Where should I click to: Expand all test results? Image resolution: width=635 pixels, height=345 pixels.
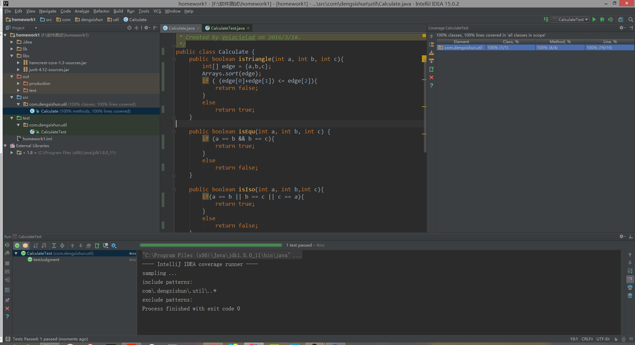[54, 246]
